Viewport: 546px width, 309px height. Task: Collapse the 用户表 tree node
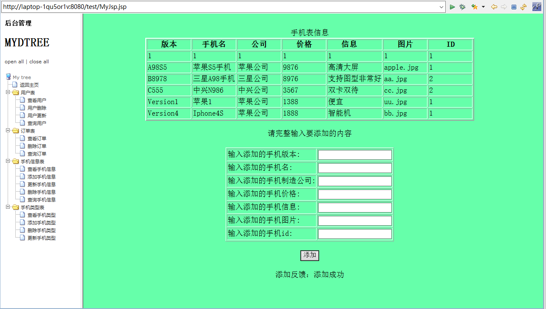click(8, 92)
